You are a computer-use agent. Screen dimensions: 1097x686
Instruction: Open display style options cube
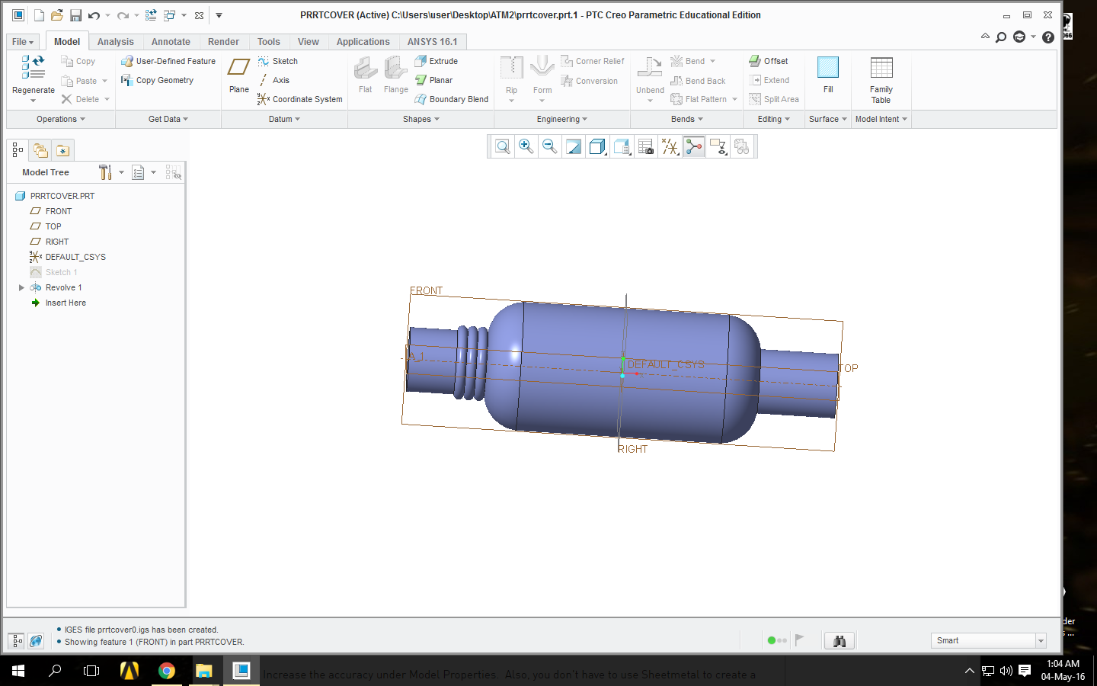click(598, 146)
